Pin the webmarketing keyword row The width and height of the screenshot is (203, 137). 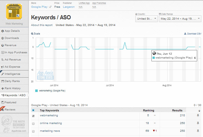point(198,115)
